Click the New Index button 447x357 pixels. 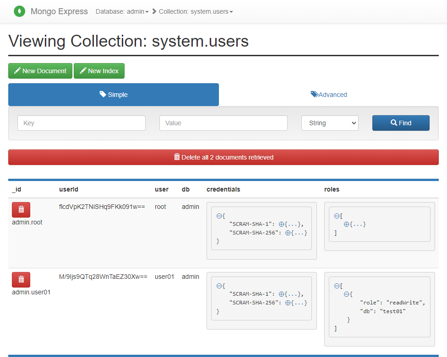pos(99,71)
